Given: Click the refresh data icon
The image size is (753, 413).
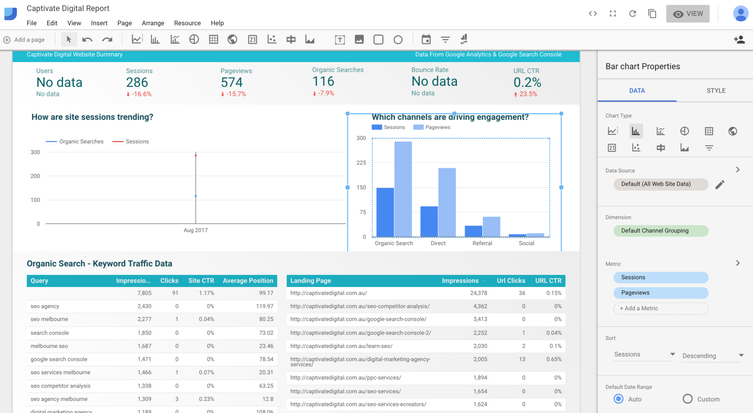Looking at the screenshot, I should pos(632,14).
